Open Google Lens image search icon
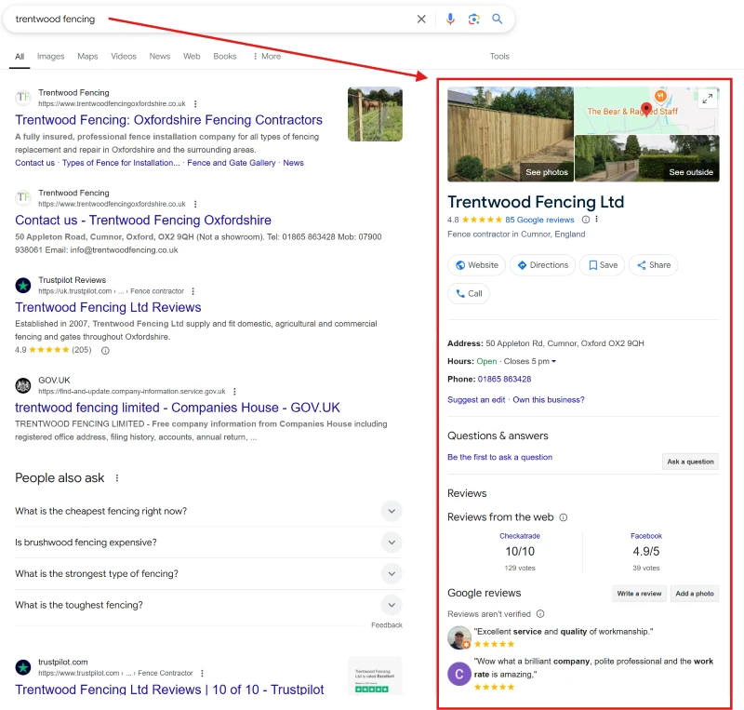 473,19
